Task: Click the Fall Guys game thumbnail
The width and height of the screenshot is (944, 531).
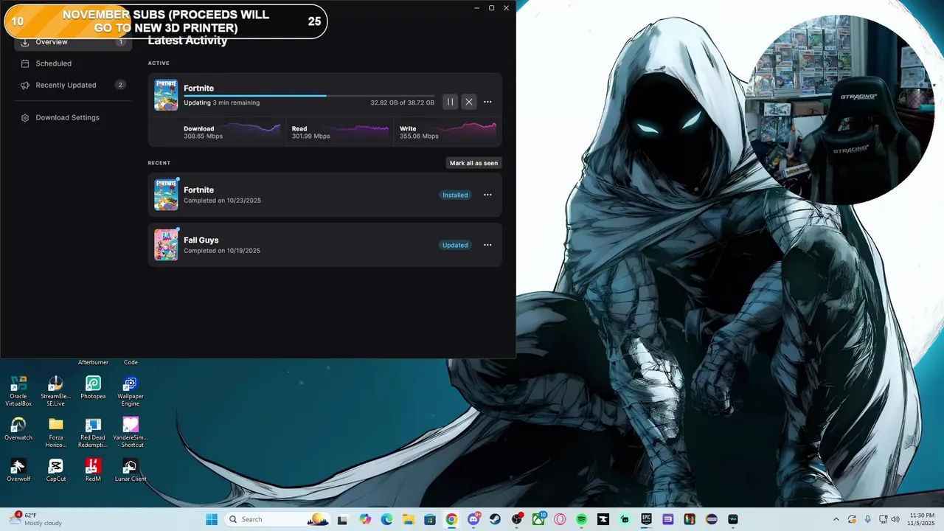Action: pos(166,245)
